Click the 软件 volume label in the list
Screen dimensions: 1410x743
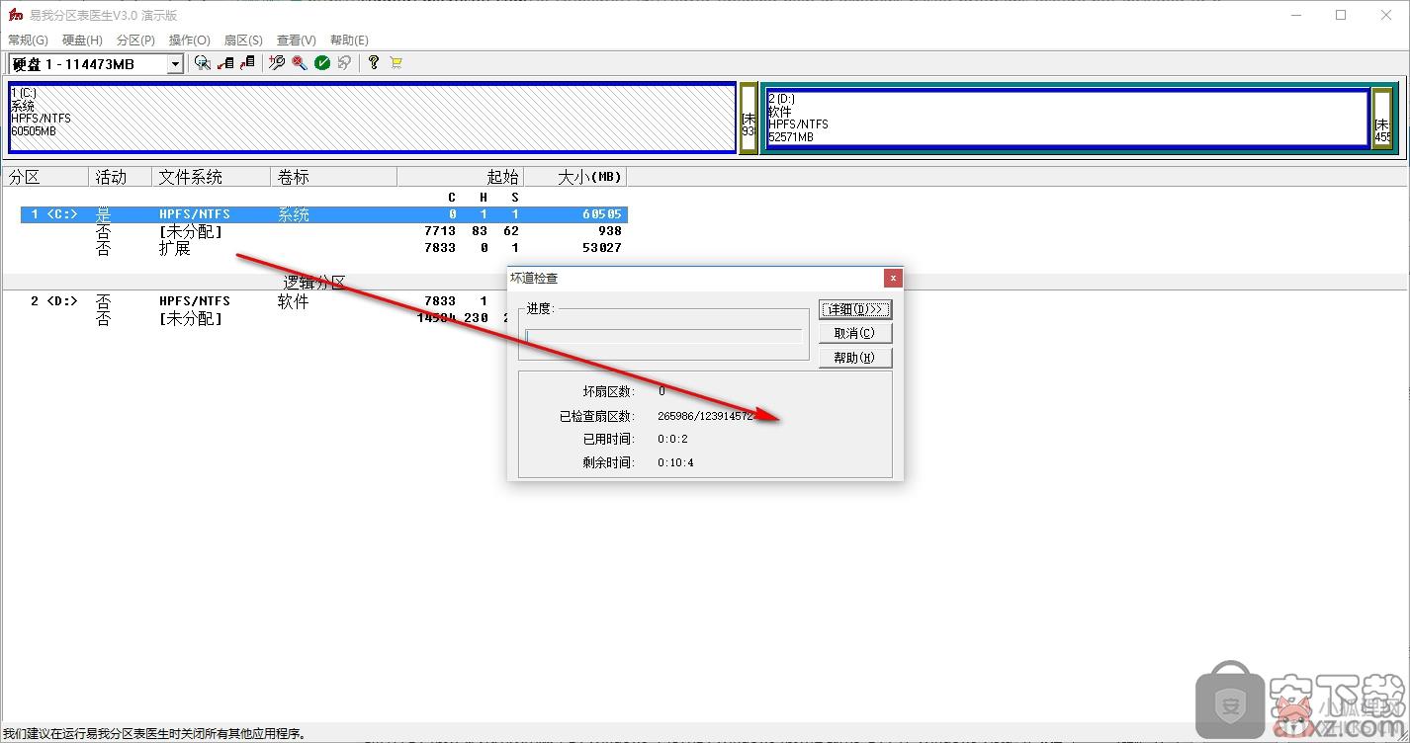click(294, 301)
